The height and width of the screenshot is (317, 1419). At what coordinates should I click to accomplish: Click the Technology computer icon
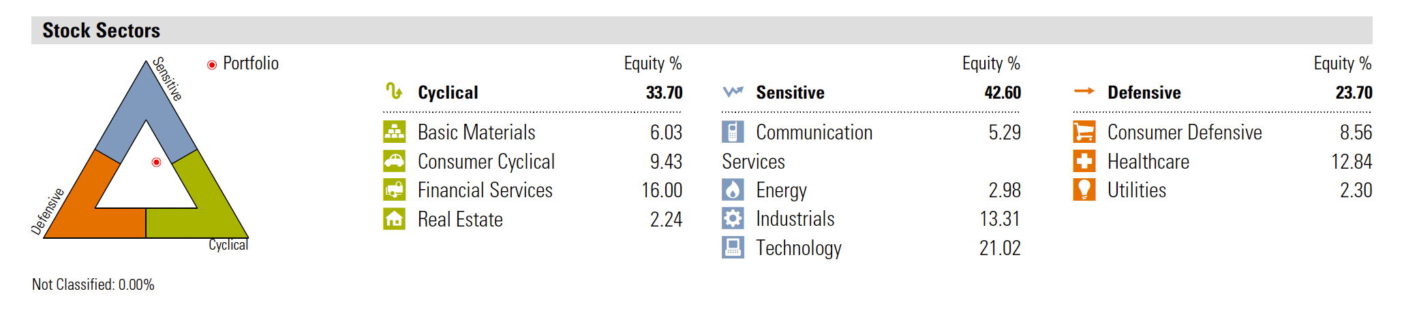[733, 248]
